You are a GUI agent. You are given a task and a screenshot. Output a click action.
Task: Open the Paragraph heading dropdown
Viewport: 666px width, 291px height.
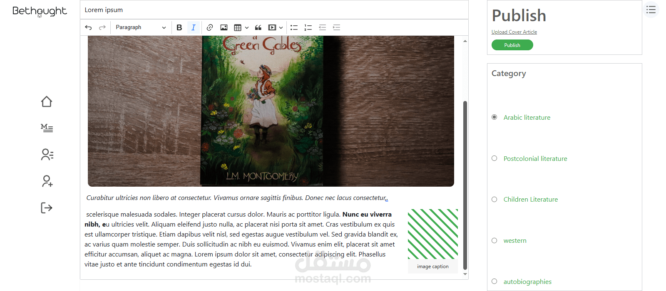(140, 27)
